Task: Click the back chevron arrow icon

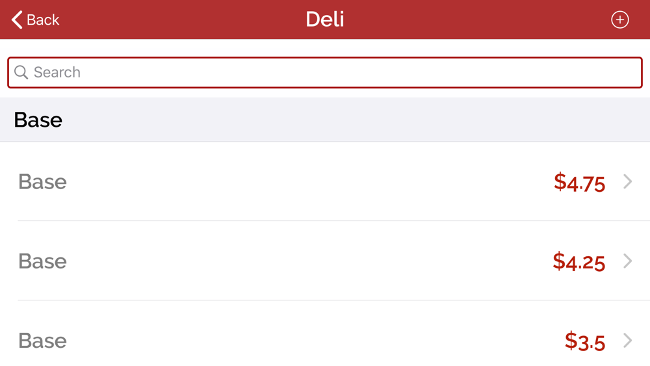Action: tap(17, 20)
